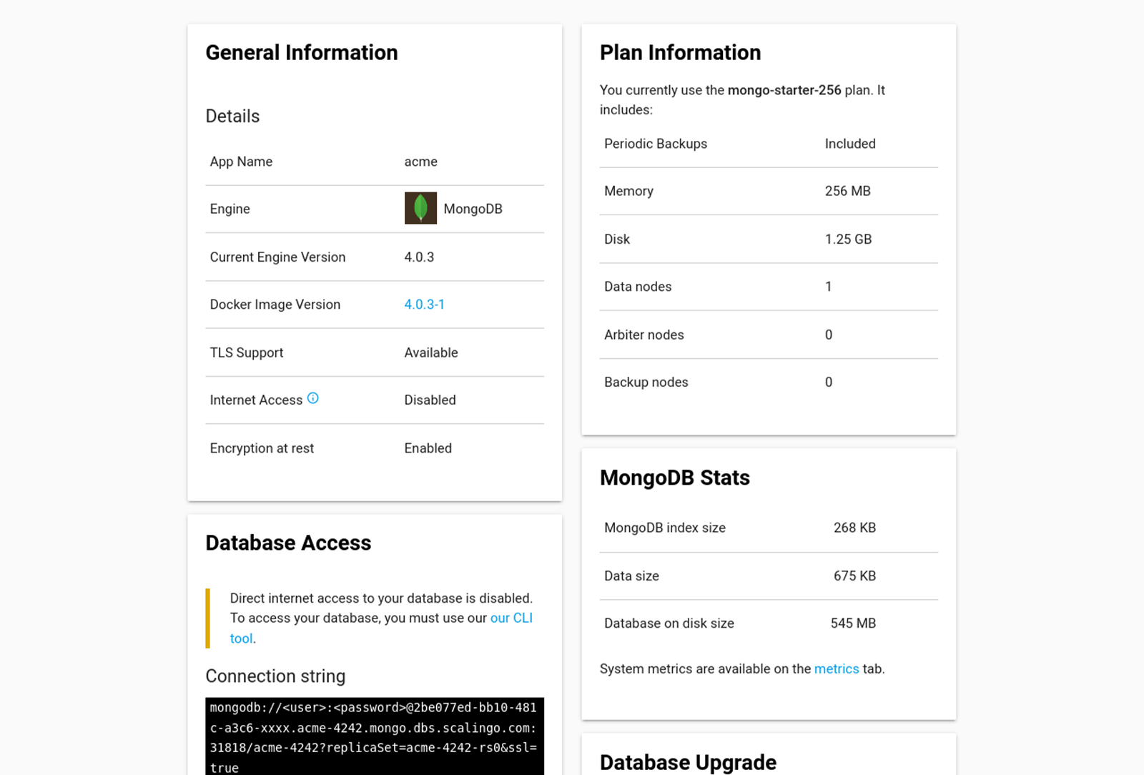Click the Internet Access info icon
This screenshot has width=1144, height=775.
click(x=313, y=398)
